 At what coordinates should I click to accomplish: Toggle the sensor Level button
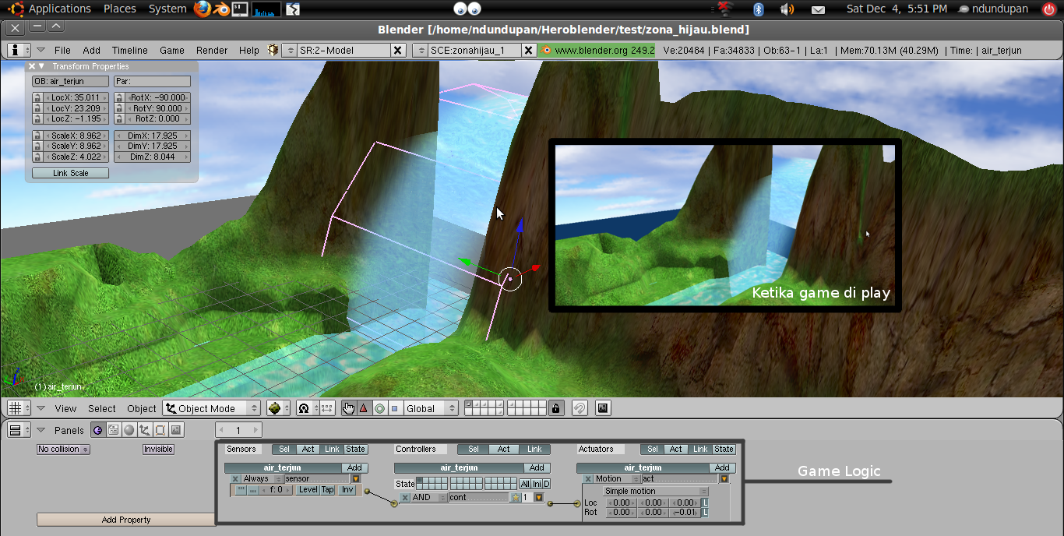pos(308,490)
